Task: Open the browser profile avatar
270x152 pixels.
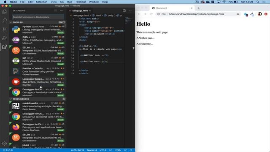Action: click(x=260, y=14)
